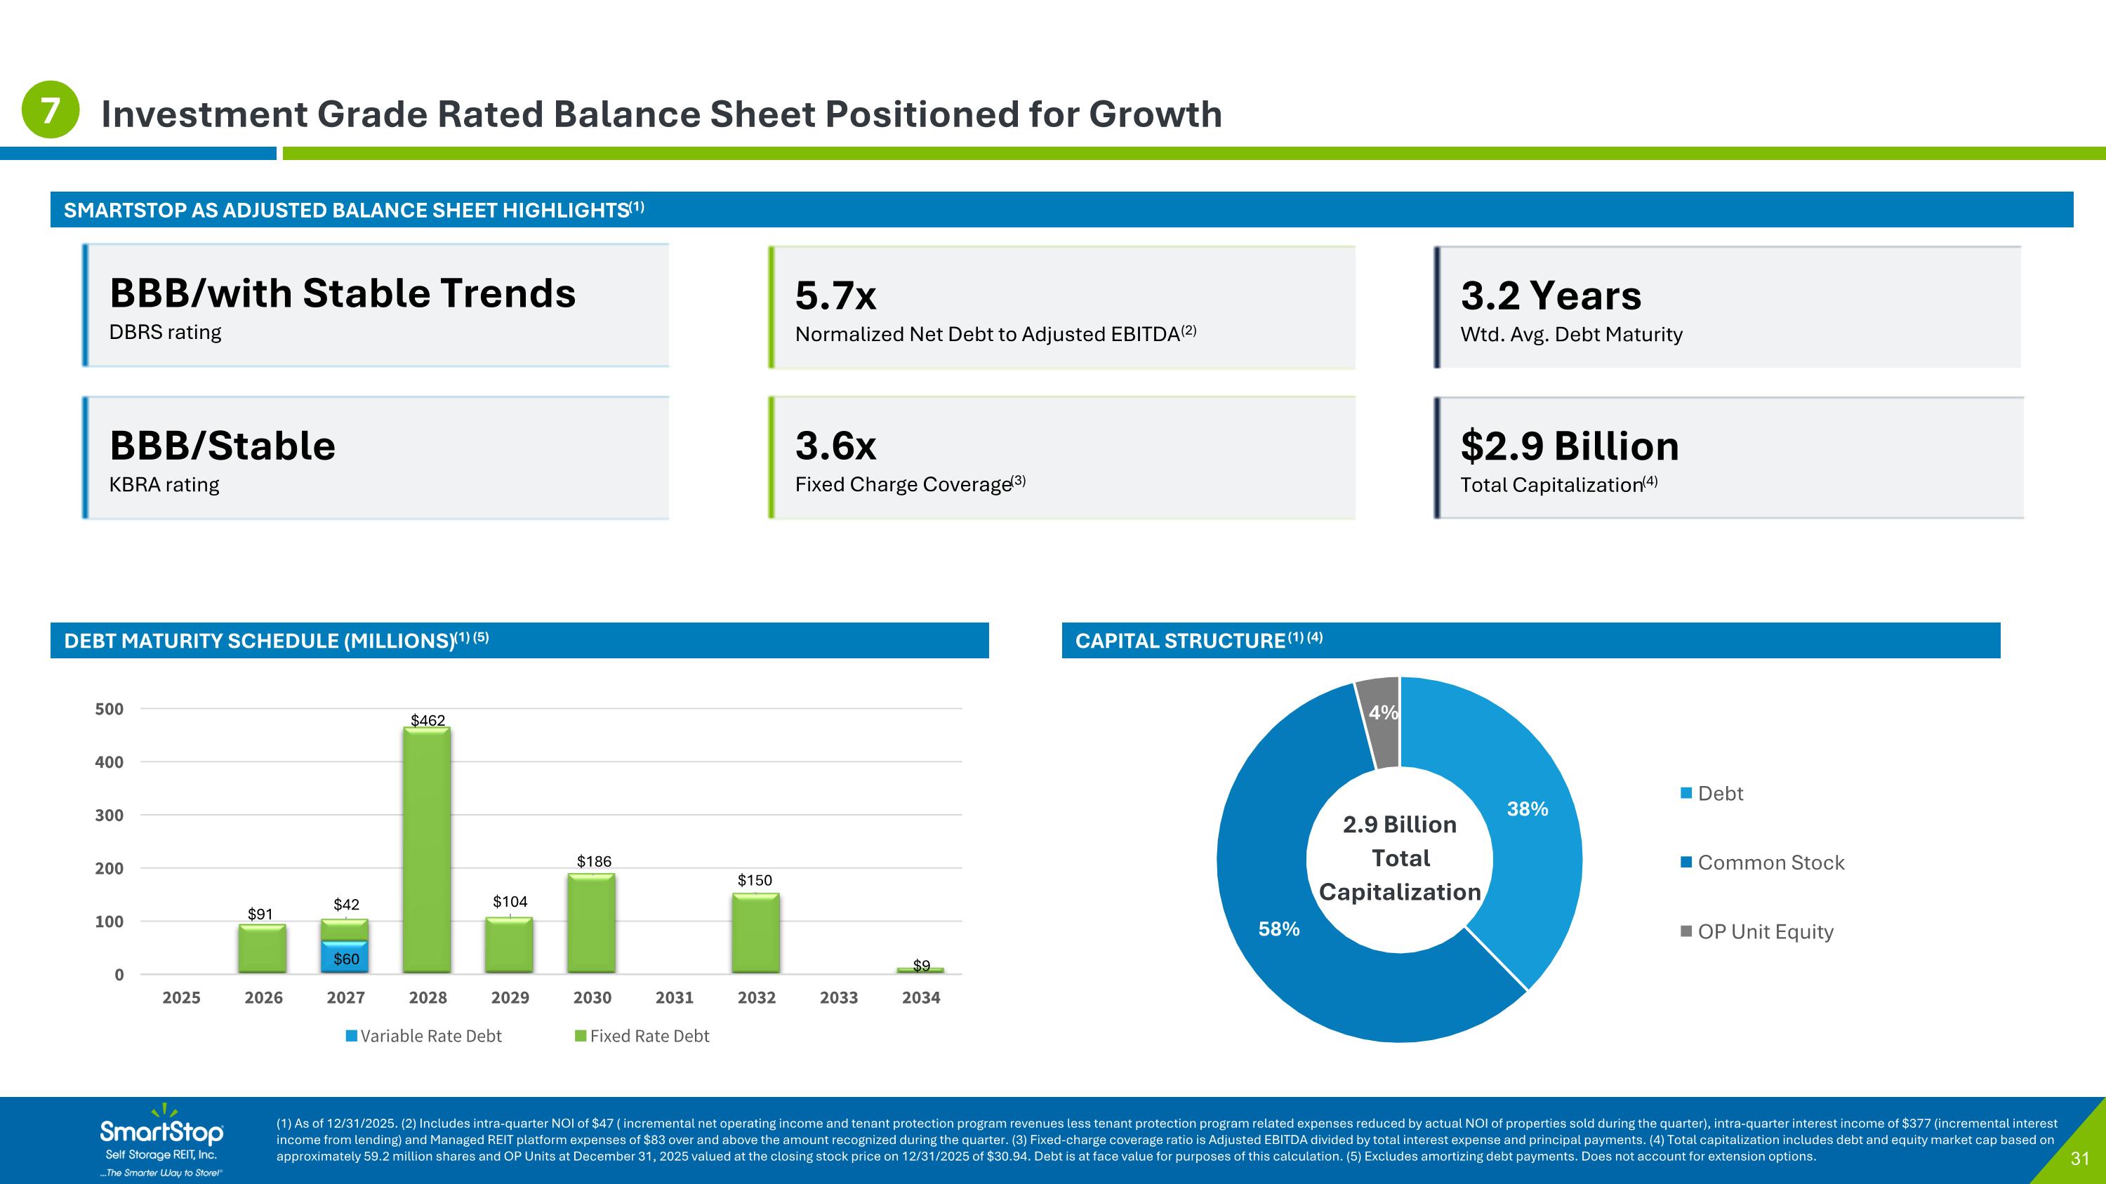The height and width of the screenshot is (1184, 2106).
Task: Click the 5.7x Net Debt to EBITDA card
Action: 1061,307
